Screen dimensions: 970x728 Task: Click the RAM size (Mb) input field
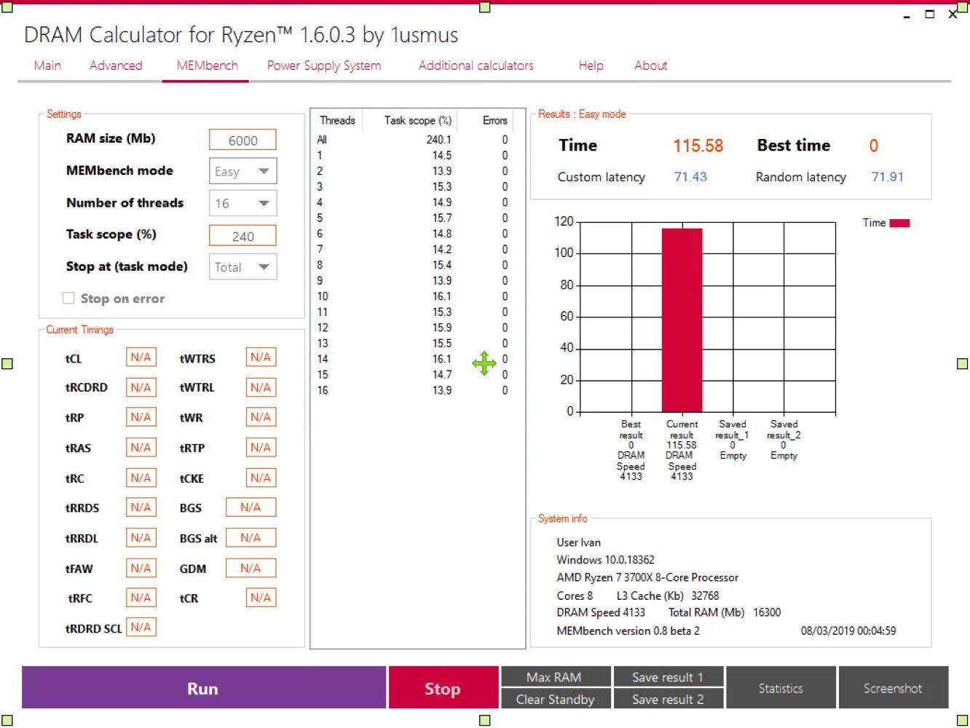click(x=242, y=140)
